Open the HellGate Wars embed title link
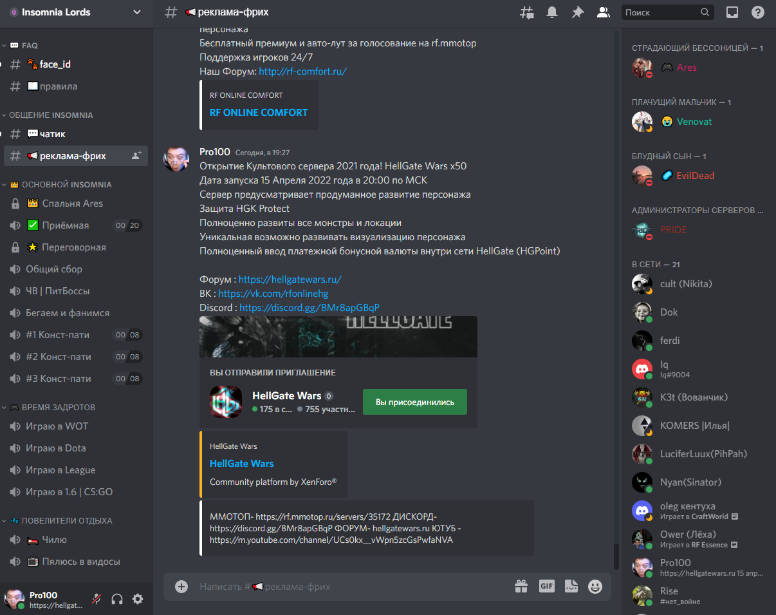This screenshot has height=615, width=776. (241, 464)
